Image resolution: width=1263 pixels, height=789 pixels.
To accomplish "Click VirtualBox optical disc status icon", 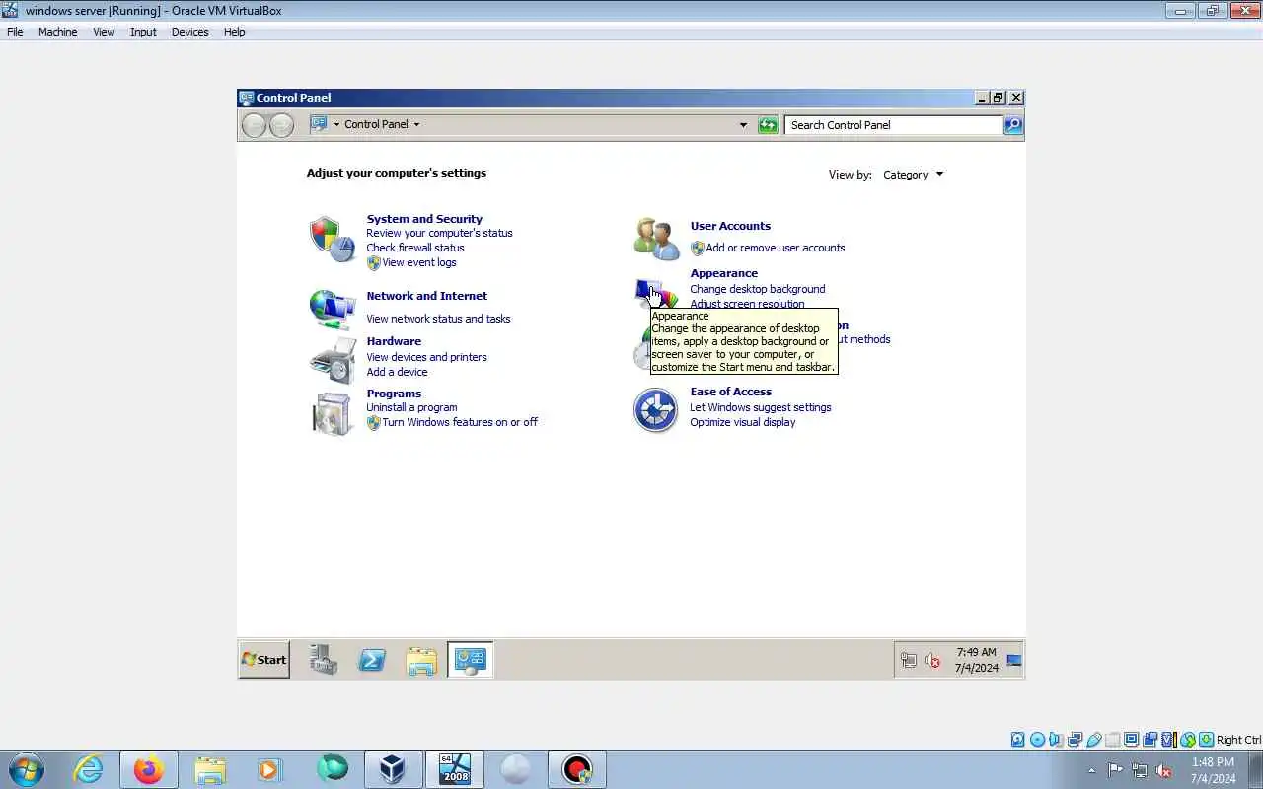I will coord(1037,740).
